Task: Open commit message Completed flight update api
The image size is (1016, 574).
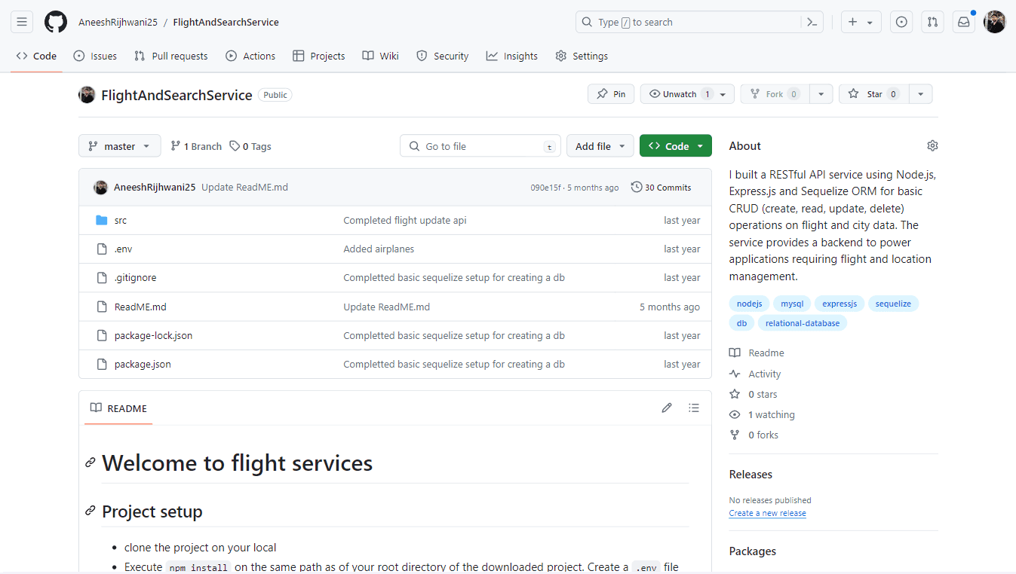Action: pos(405,220)
